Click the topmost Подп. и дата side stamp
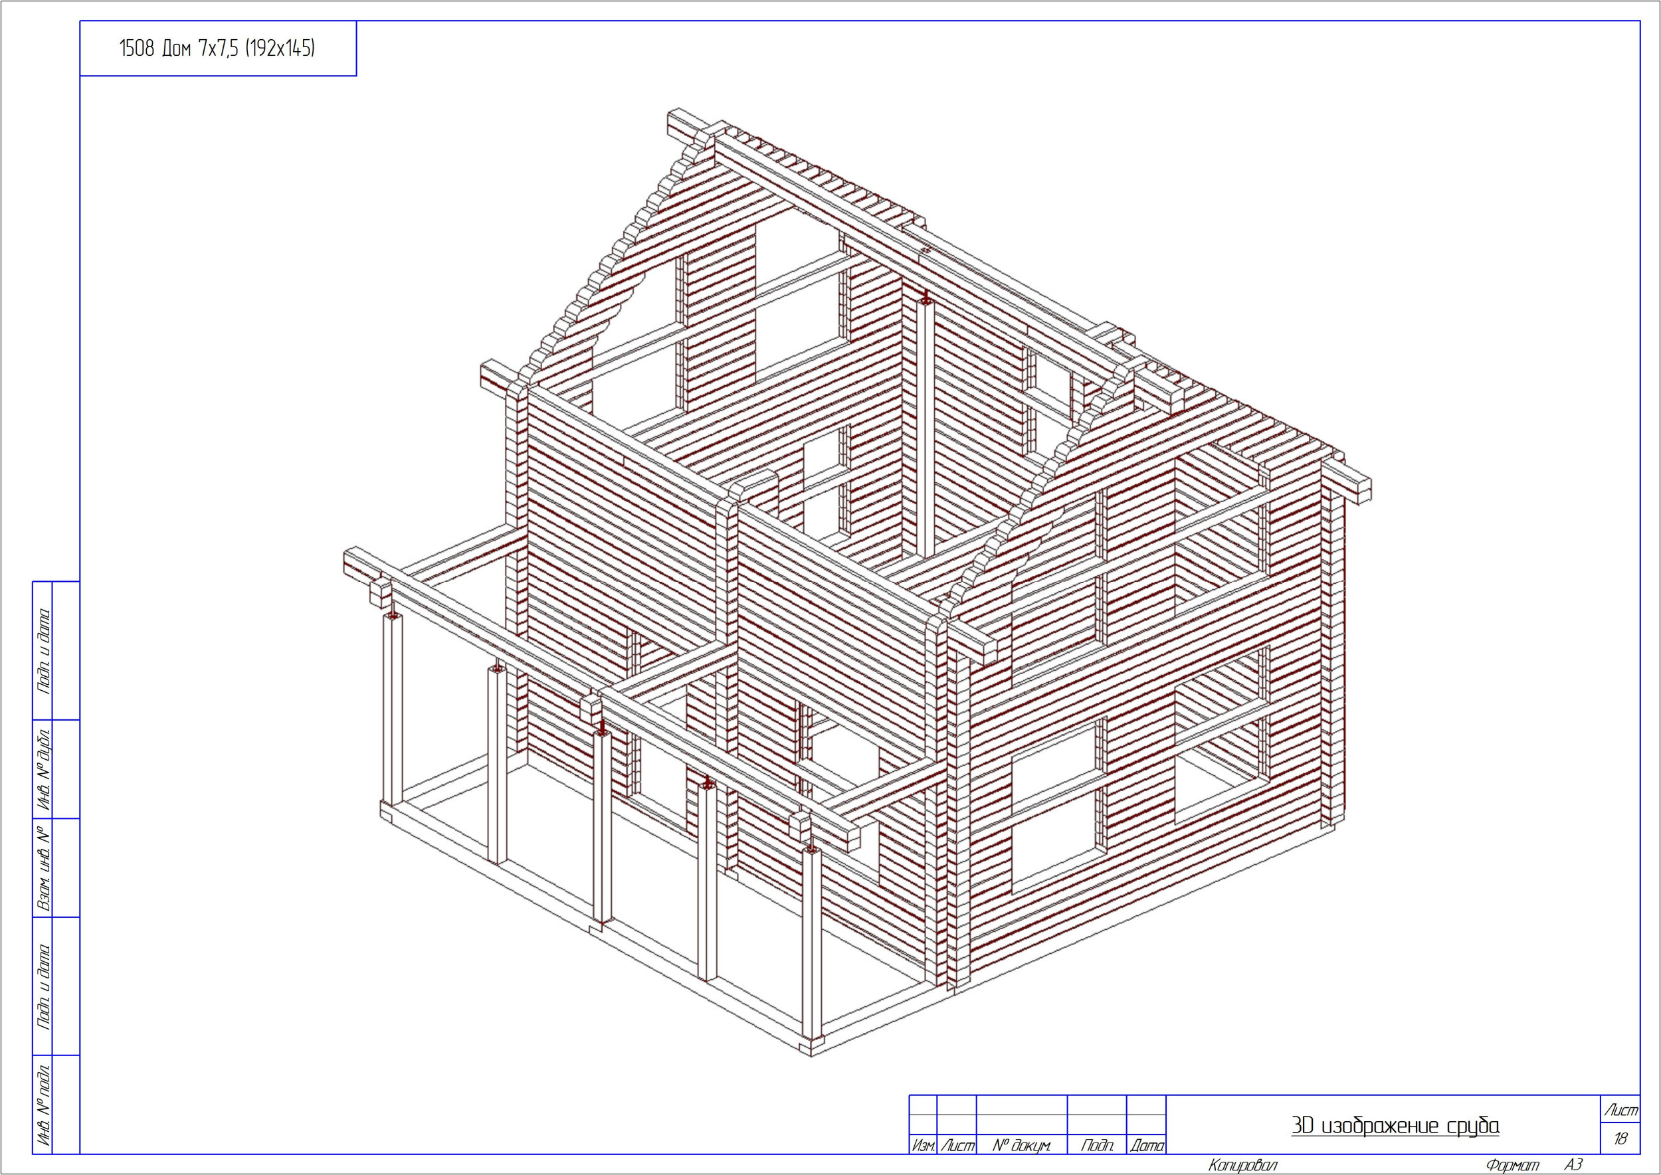 point(43,650)
